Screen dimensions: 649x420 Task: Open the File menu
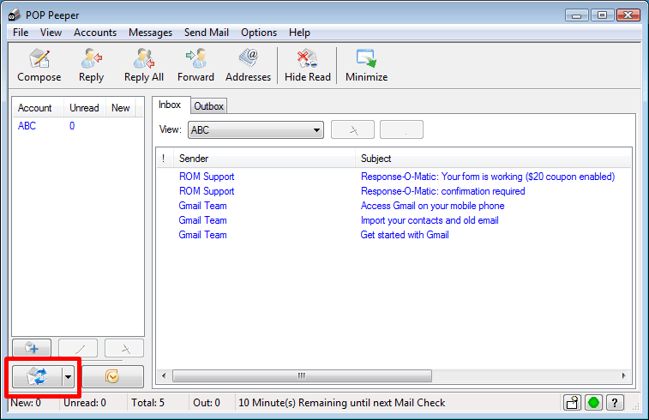click(21, 33)
